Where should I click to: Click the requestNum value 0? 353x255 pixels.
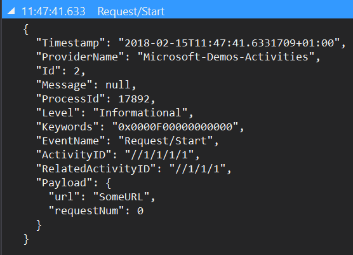pos(140,211)
